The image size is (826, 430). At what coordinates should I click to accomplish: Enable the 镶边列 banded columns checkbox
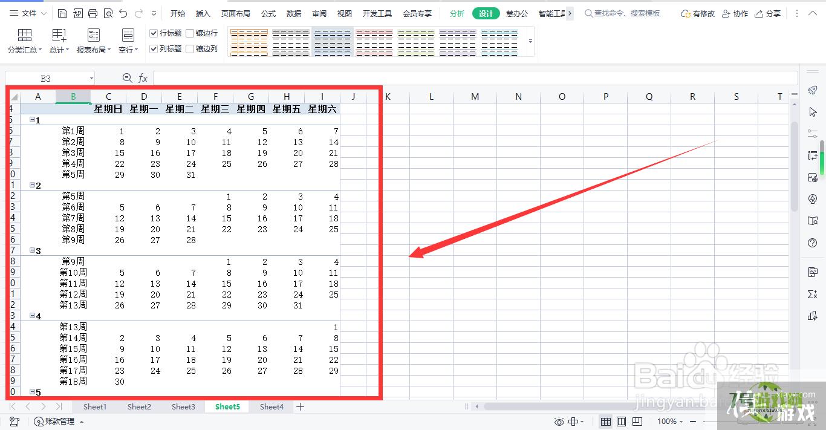[190, 49]
